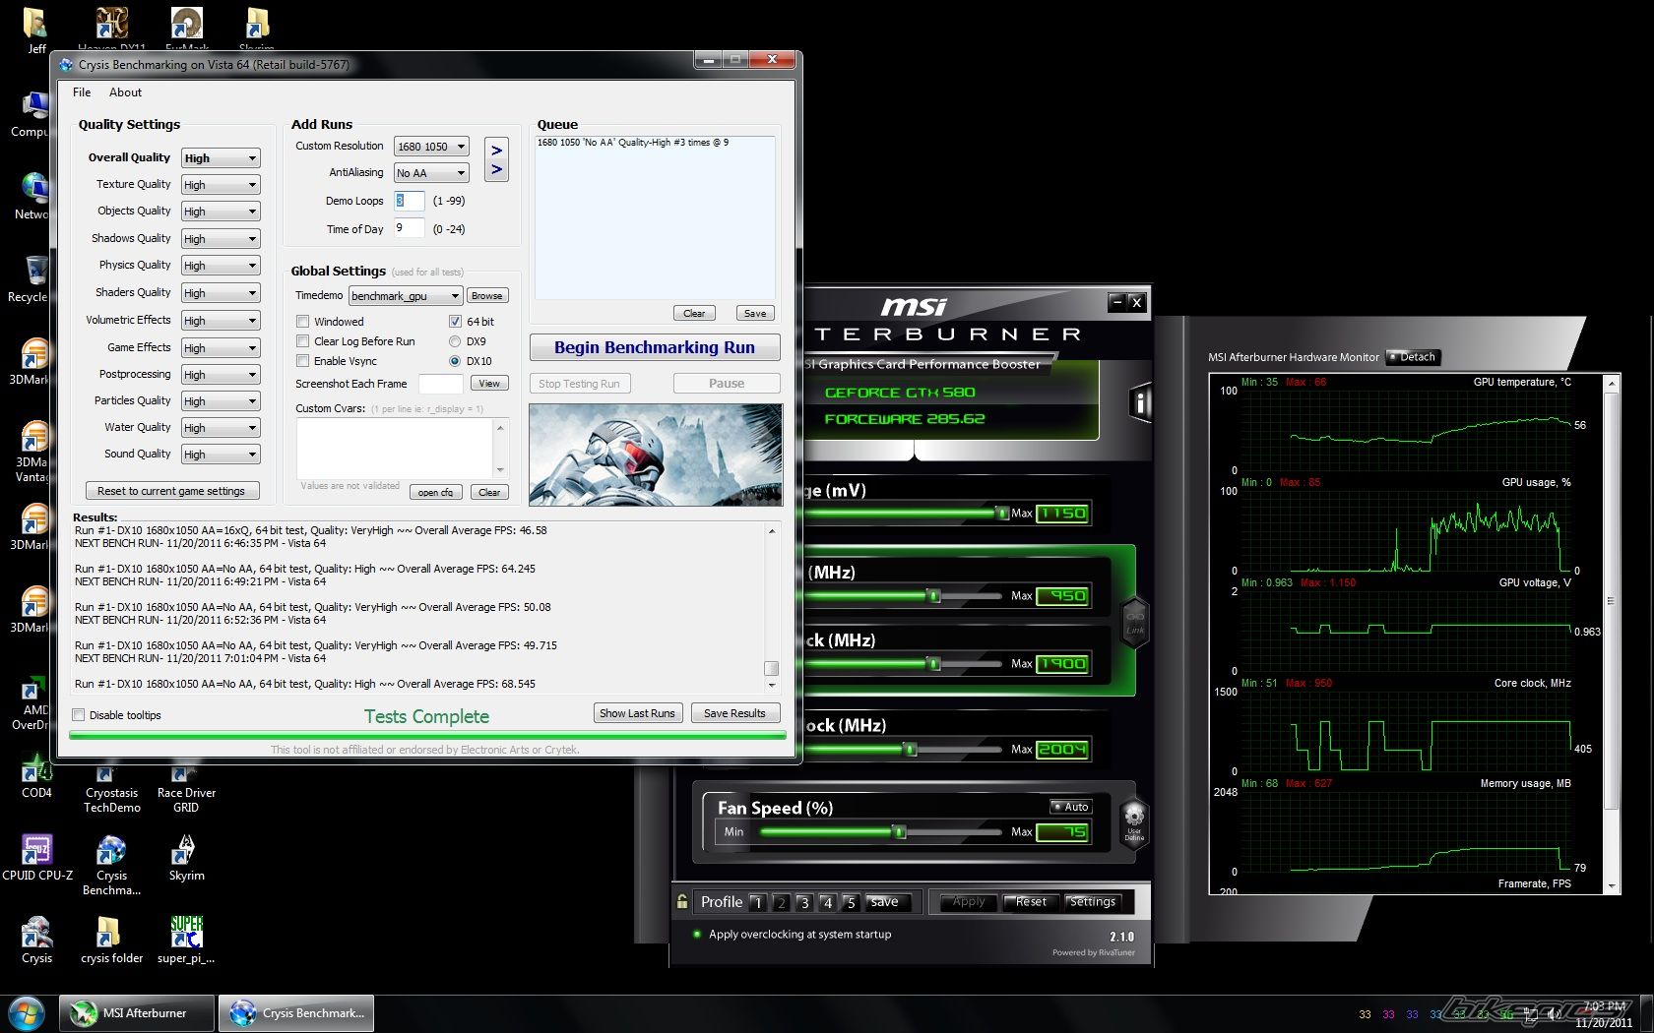Check the Disable tooltips checkbox
1654x1033 pixels.
point(79,715)
